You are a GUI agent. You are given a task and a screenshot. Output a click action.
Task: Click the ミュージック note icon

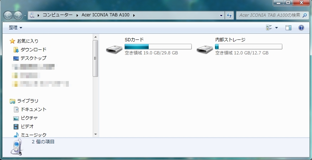coord(16,135)
